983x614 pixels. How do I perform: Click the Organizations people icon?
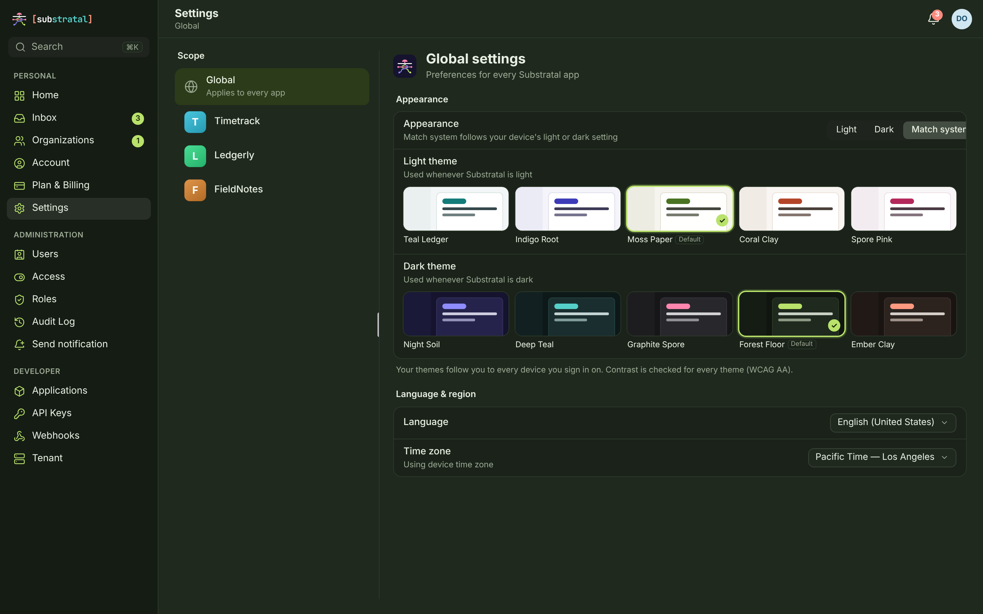click(19, 141)
